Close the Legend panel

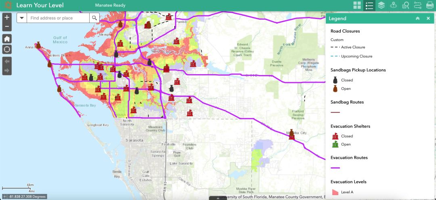click(x=428, y=18)
